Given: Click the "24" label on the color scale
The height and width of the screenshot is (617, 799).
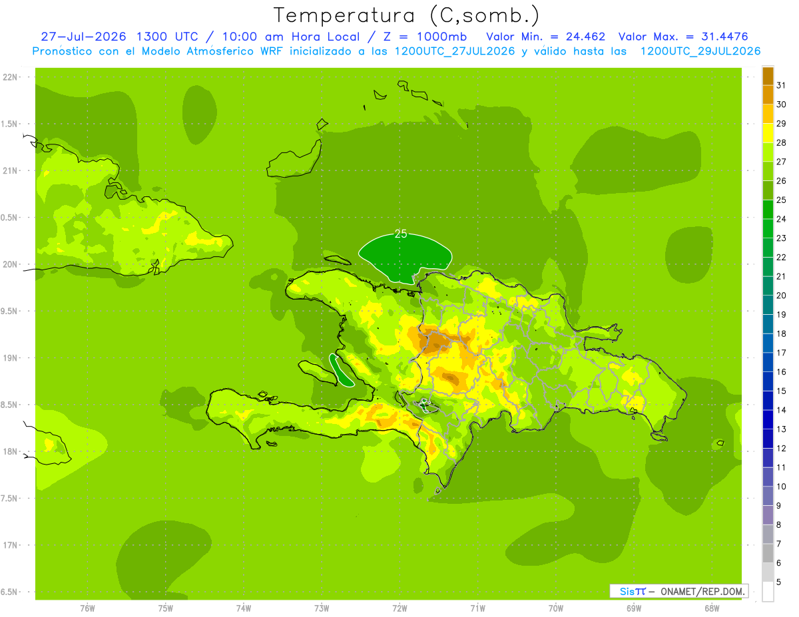Looking at the screenshot, I should click(781, 219).
